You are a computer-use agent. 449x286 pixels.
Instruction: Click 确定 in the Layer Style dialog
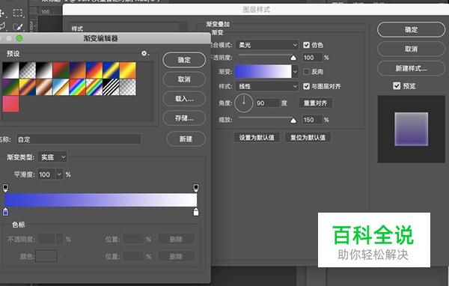tap(411, 29)
